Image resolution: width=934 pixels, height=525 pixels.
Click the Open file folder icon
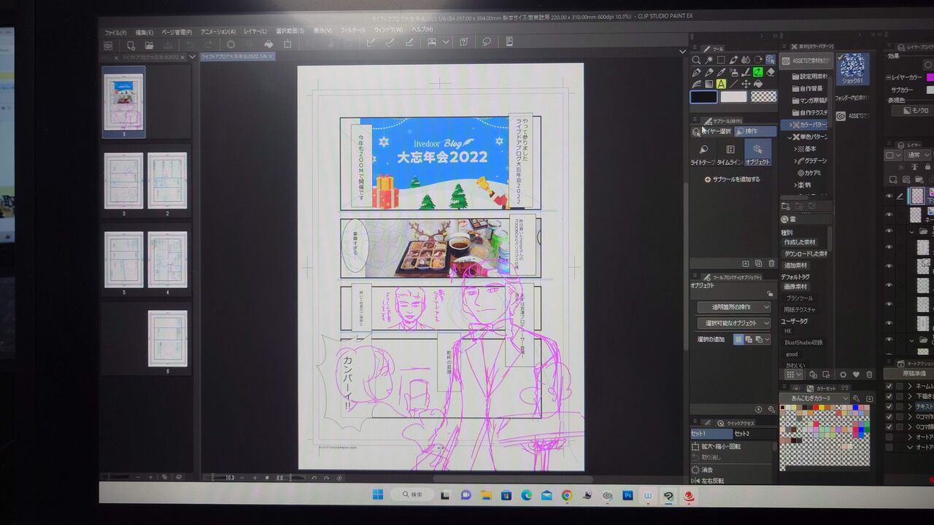150,45
